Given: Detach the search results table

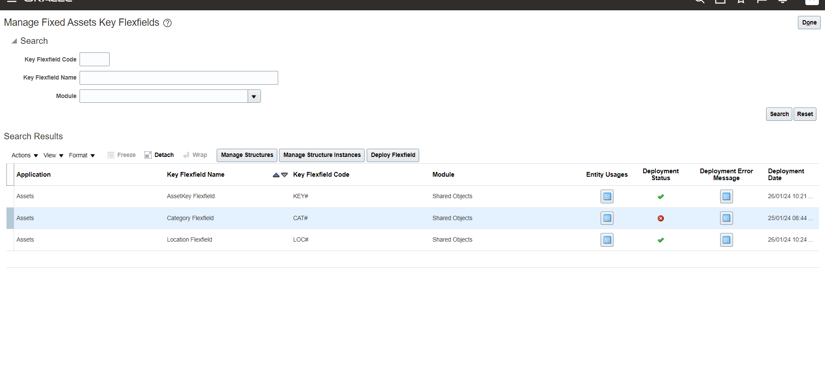Looking at the screenshot, I should [159, 155].
